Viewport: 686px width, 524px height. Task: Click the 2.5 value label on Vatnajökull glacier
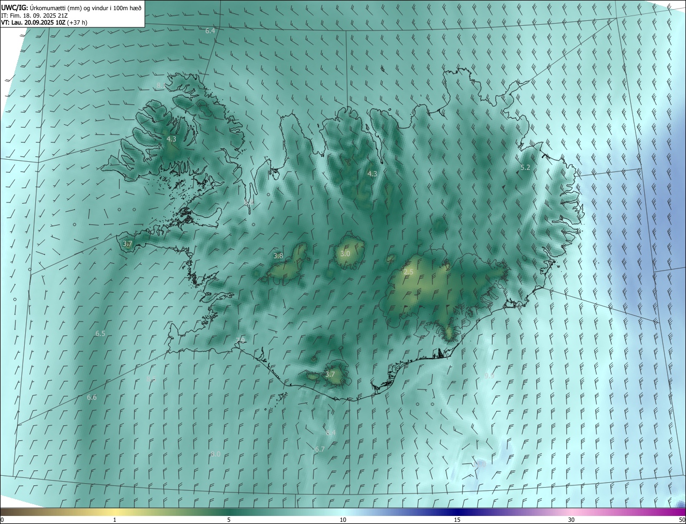click(x=408, y=272)
